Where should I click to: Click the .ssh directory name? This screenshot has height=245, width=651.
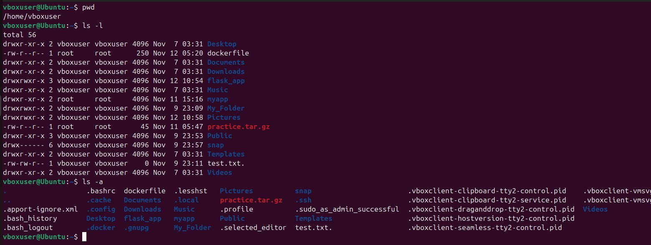click(x=303, y=200)
